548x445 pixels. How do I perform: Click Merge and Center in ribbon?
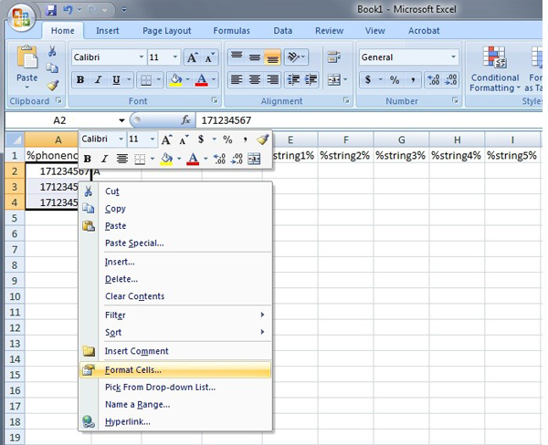click(333, 80)
